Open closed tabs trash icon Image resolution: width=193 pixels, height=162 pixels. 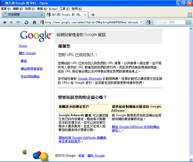(190, 15)
